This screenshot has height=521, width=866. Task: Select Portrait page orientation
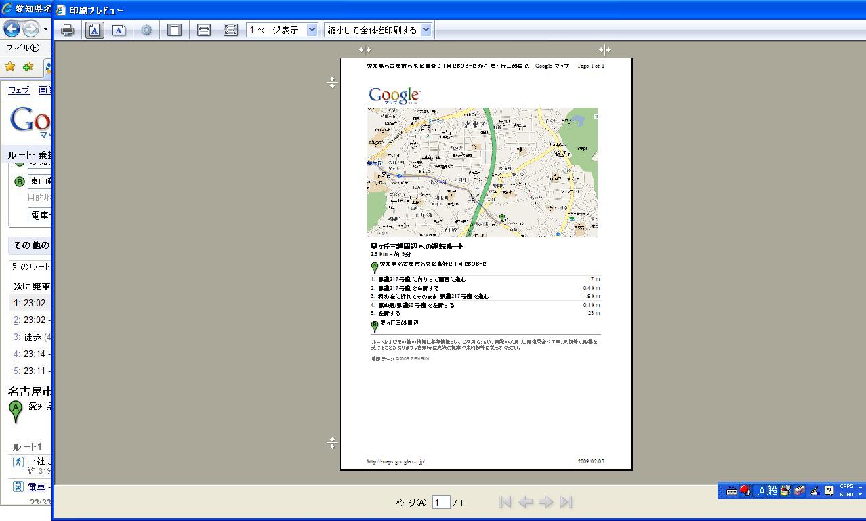[x=95, y=30]
